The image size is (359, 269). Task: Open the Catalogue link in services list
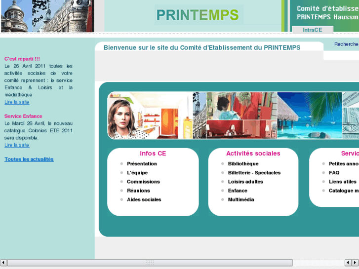click(344, 191)
